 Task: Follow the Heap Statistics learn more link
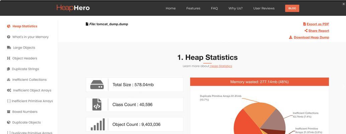(221, 66)
